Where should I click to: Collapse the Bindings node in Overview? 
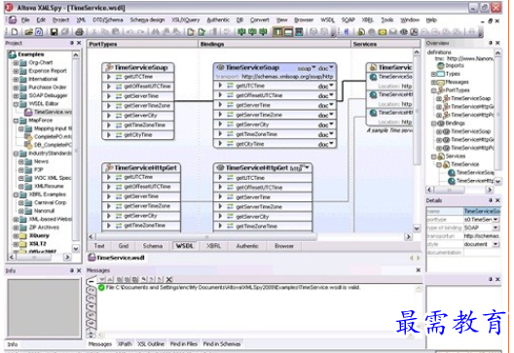[x=434, y=124]
